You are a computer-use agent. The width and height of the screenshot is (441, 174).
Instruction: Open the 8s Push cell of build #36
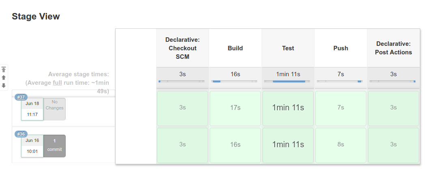(341, 145)
